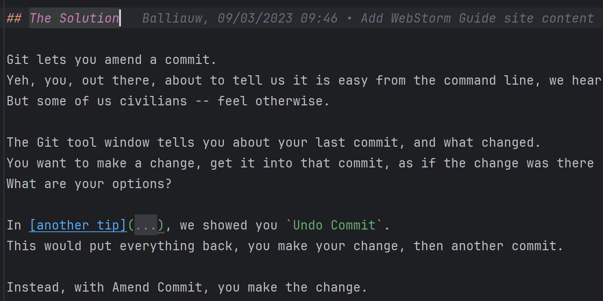The height and width of the screenshot is (301, 603).
Task: Click the word 'everything' in 'This would put' line
Action: click(157, 246)
